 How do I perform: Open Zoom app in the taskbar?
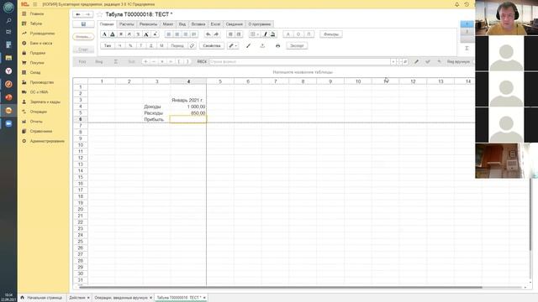8,123
